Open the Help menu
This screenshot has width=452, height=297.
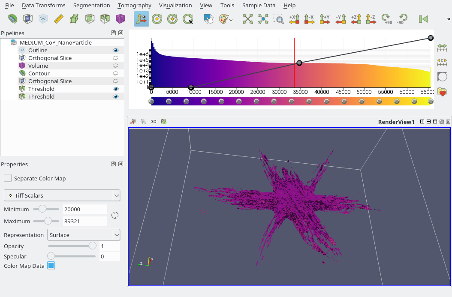(289, 5)
